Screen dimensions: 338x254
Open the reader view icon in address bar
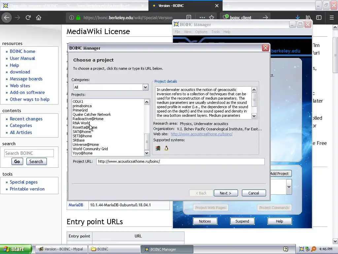pos(188,18)
